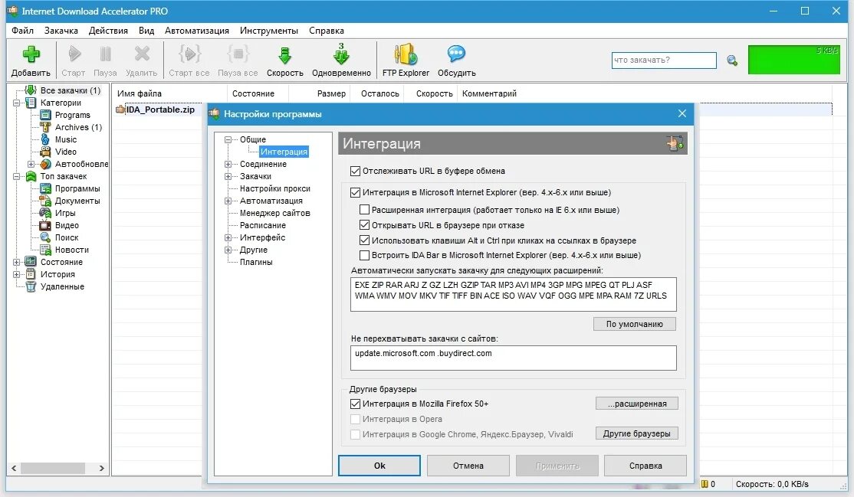Enable Расширенная интеграция checkbox
Image resolution: width=854 pixels, height=497 pixels.
tap(364, 210)
